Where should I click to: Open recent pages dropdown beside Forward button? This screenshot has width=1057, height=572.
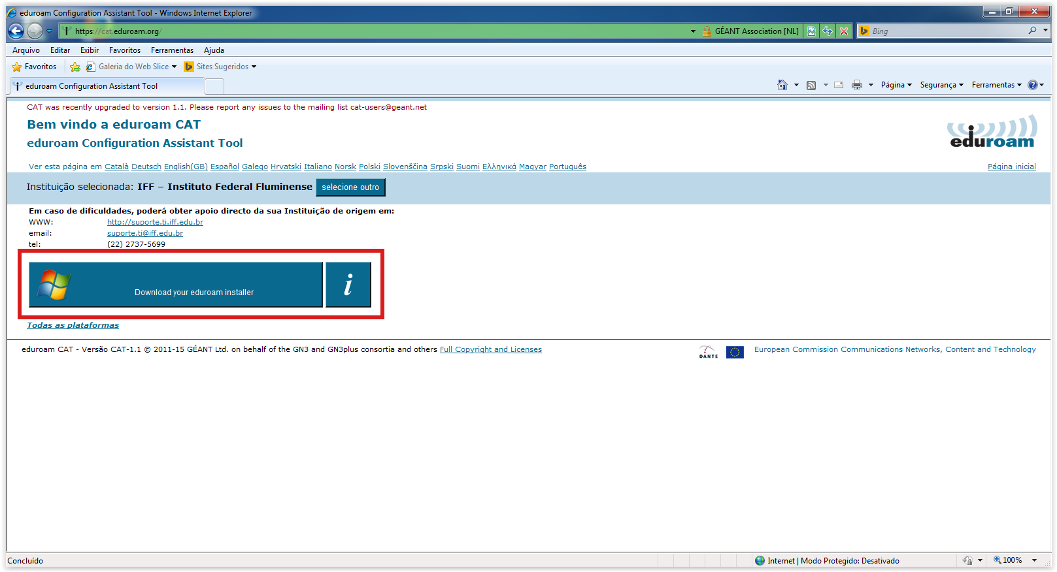49,31
